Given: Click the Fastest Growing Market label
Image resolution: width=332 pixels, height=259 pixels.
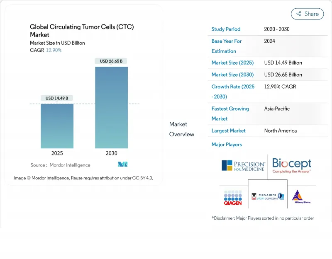Looking at the screenshot, I should click(x=230, y=114).
